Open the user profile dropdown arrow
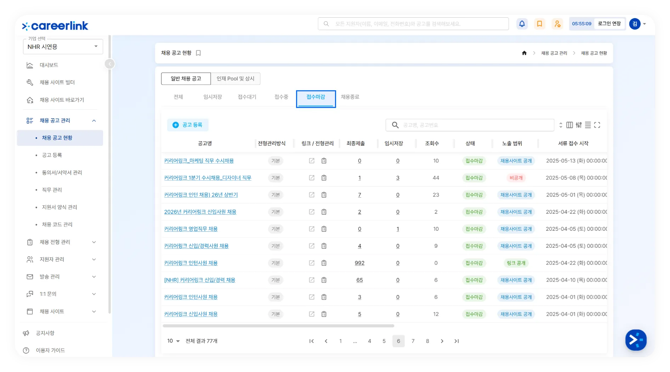 [x=645, y=24]
